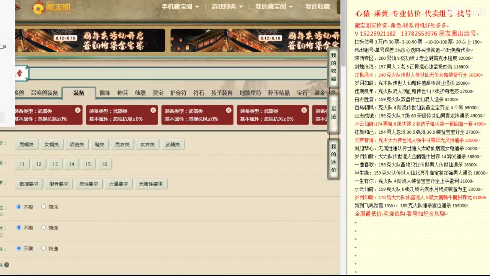Select the 灵性要求 attribute requirement
The width and height of the screenshot is (490, 276).
coord(88,184)
